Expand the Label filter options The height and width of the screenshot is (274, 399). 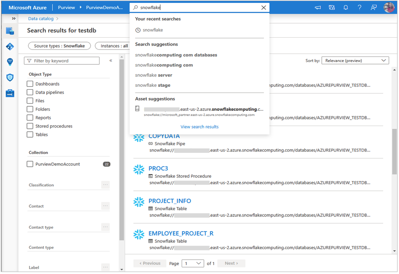(x=105, y=267)
